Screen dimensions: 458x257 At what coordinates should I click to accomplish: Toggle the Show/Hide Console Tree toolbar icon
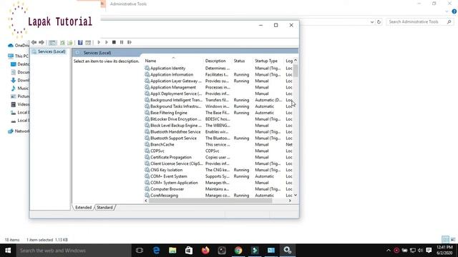[x=52, y=43]
